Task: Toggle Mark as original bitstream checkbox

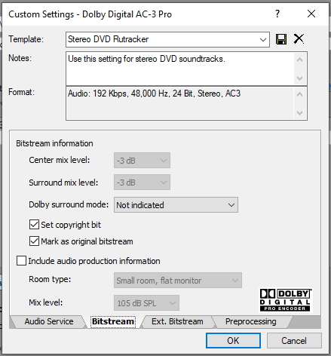Action: tap(34, 241)
